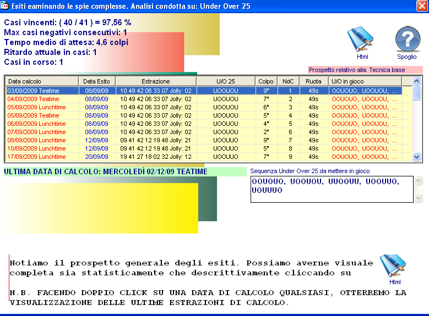Click sequence box scroll down arrow
This screenshot has height=316, width=429.
(x=418, y=198)
